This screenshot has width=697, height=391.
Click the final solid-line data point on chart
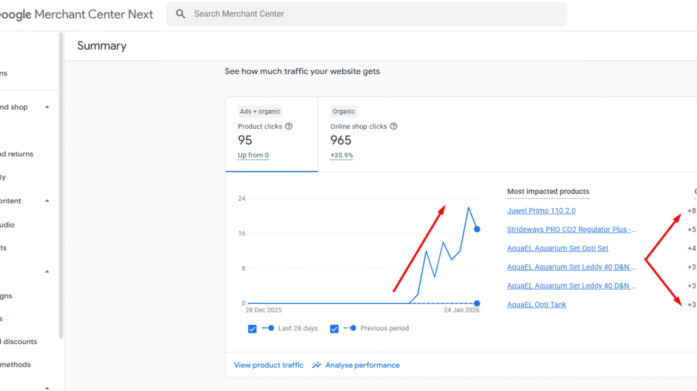pyautogui.click(x=477, y=229)
